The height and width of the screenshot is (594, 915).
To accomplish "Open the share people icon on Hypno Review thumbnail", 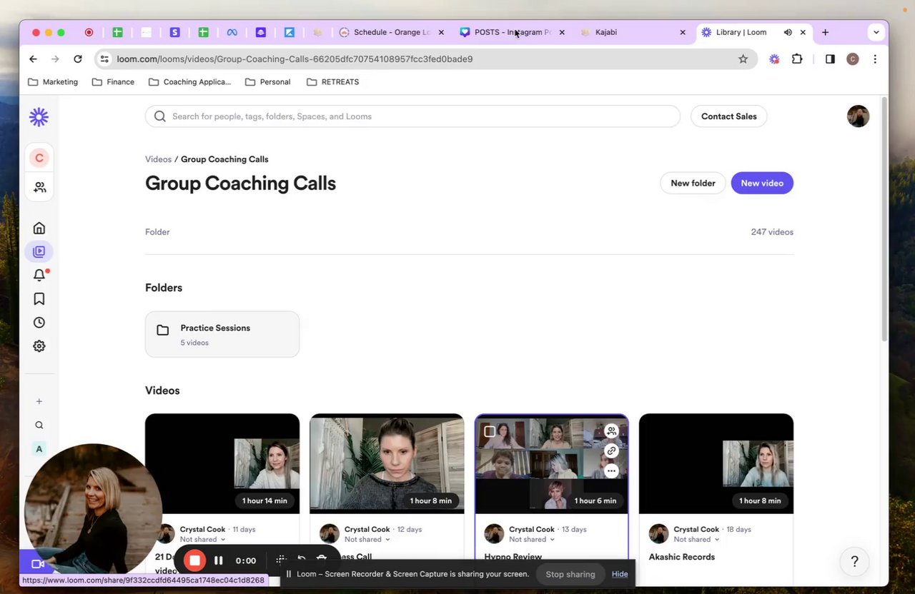I will (611, 431).
